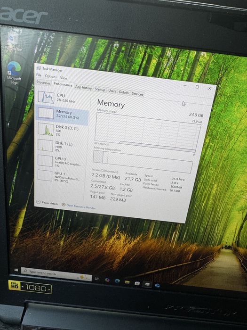Click the 147 MB Paged pool value
247x330 pixels.
(98, 197)
